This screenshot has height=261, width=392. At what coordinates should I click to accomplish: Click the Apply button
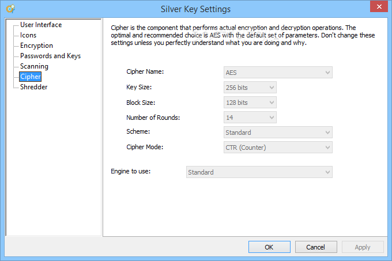tap(363, 247)
